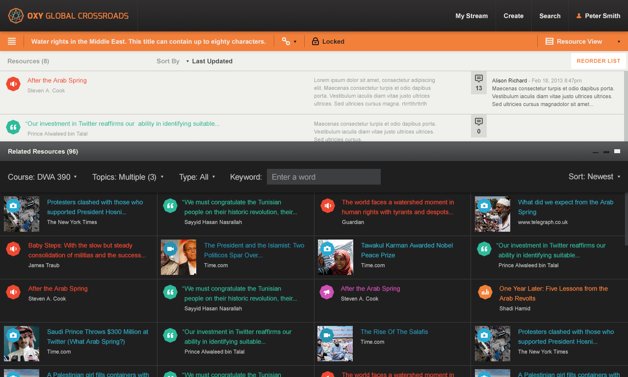
Task: Click the New York Times protesters thumbnail in first row
Action: tap(22, 214)
